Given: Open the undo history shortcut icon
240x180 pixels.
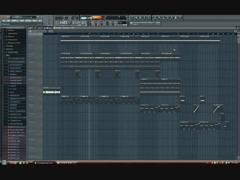Looking at the screenshot, I should (x=155, y=17).
